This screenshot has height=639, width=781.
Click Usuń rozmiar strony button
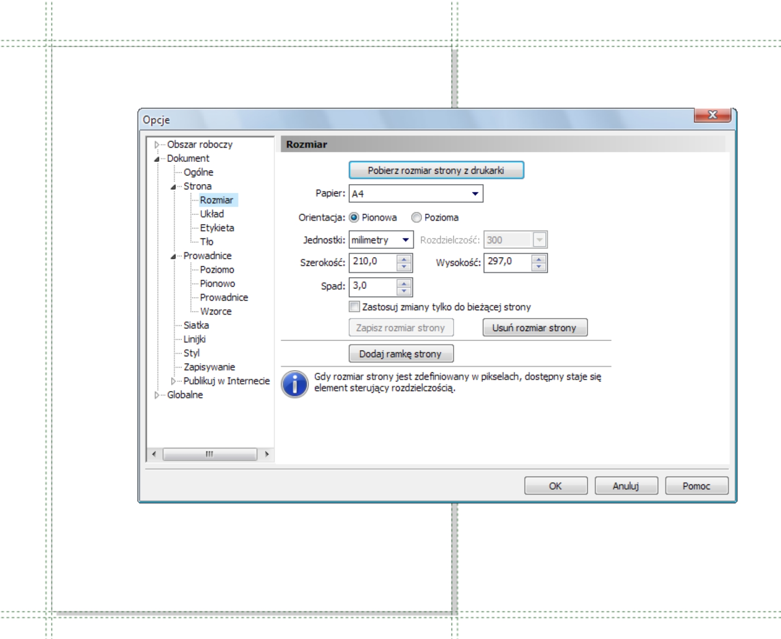pyautogui.click(x=535, y=328)
